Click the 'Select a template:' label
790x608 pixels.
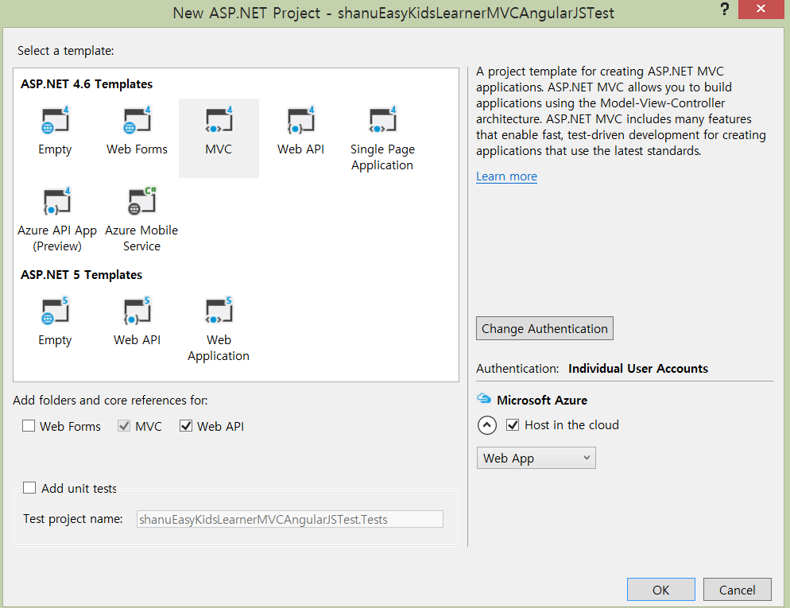[x=65, y=51]
